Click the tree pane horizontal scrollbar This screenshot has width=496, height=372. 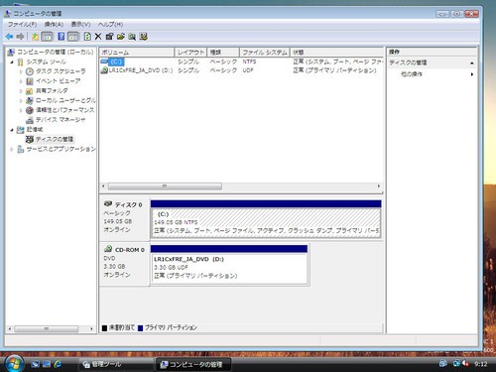[47, 329]
